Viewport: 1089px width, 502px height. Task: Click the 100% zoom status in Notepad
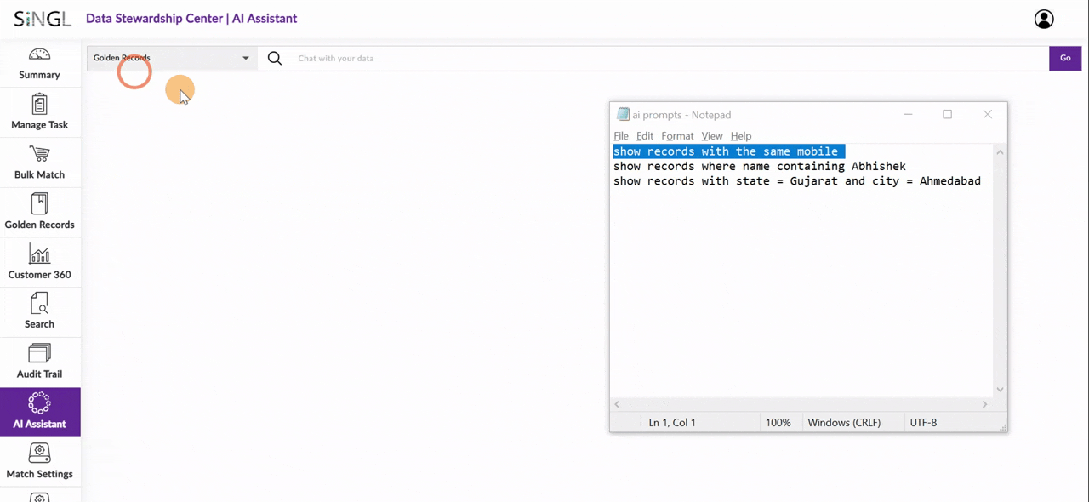click(x=778, y=422)
